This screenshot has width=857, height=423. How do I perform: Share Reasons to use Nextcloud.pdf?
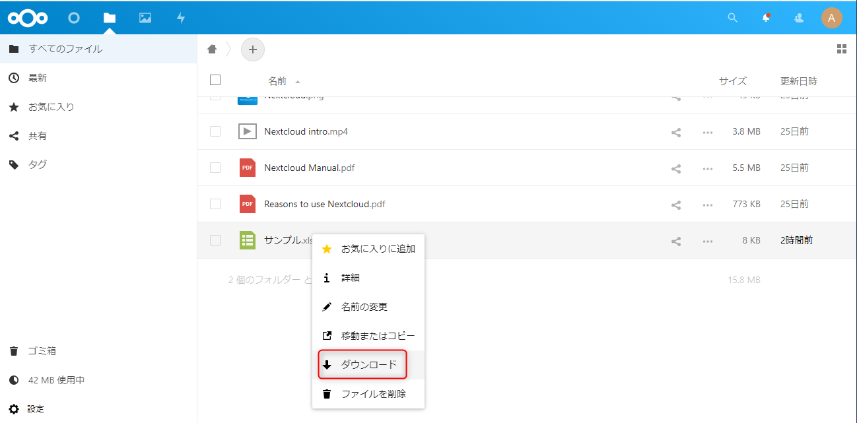(676, 205)
